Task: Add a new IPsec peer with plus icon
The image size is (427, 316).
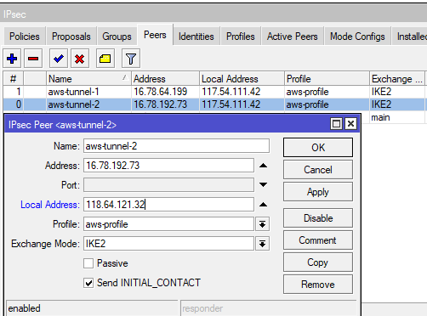Action: click(x=12, y=59)
